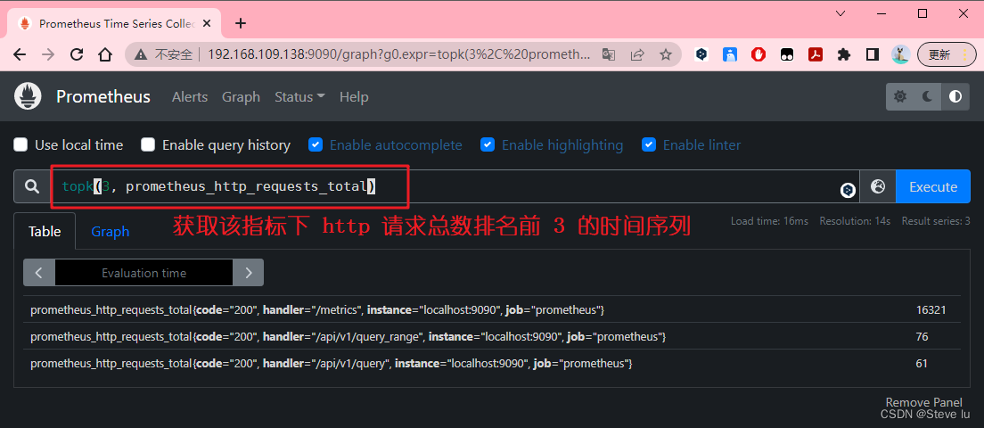Viewport: 984px width, 428px height.
Task: Switch to the Graph panel tab
Action: [111, 232]
